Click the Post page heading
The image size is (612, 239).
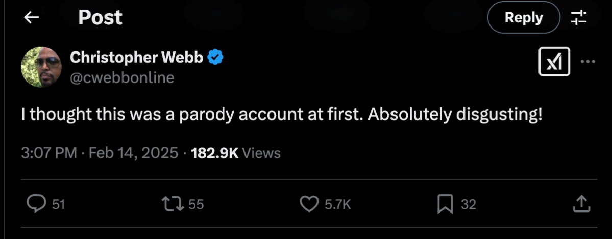coord(100,18)
